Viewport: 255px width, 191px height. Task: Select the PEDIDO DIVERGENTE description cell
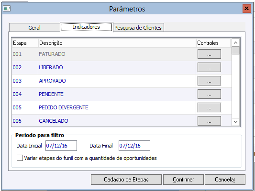coord(117,107)
